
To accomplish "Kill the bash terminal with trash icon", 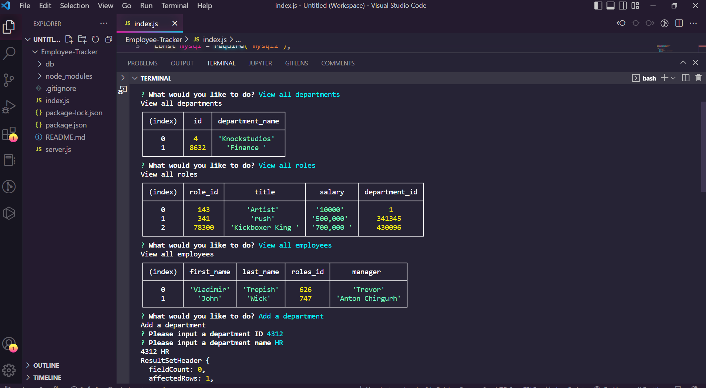I will pyautogui.click(x=699, y=78).
